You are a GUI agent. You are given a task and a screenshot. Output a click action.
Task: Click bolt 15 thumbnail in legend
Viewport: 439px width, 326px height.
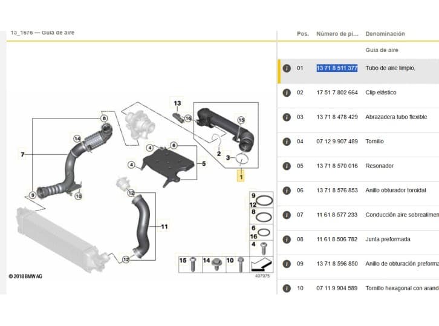click(x=190, y=264)
